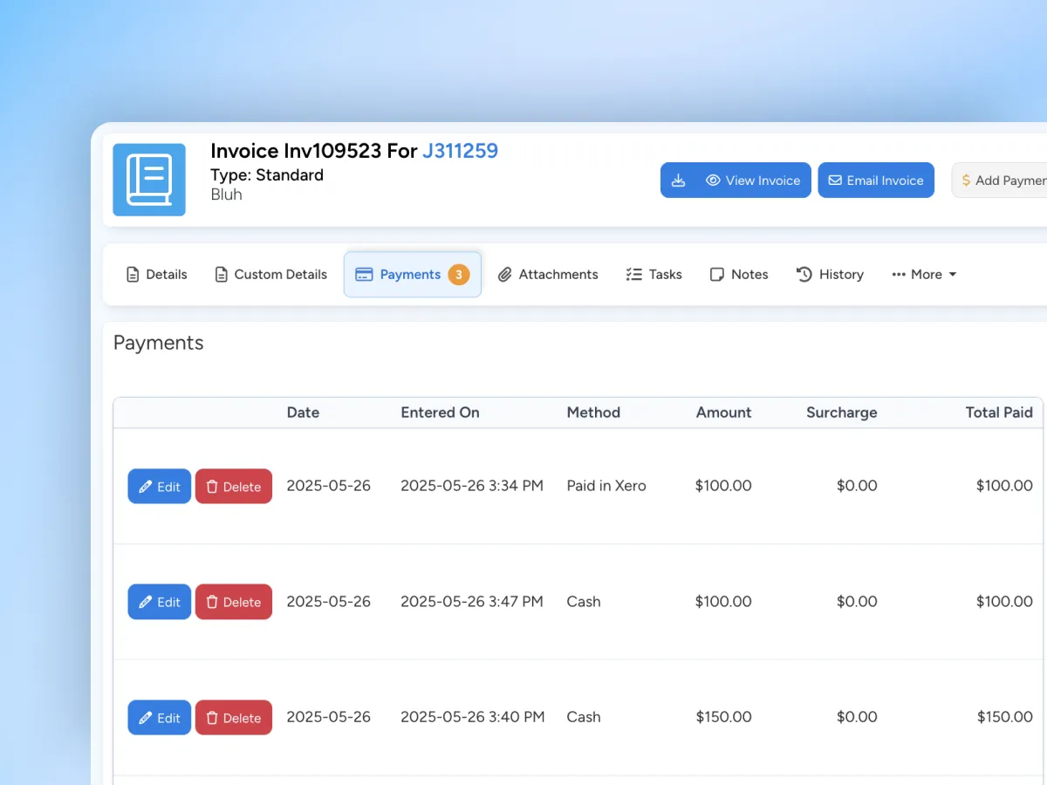This screenshot has height=785, width=1047.
Task: Click trash icon on Paid in Xero row
Action: click(x=212, y=487)
